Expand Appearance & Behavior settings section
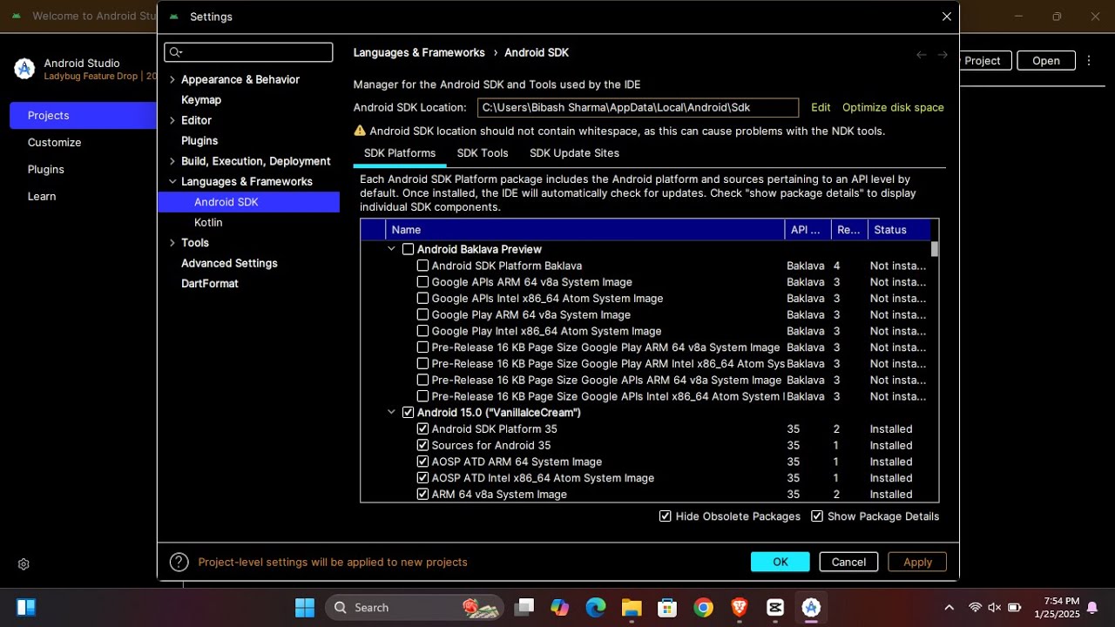Screen dimensions: 1115x627 click(172, 79)
